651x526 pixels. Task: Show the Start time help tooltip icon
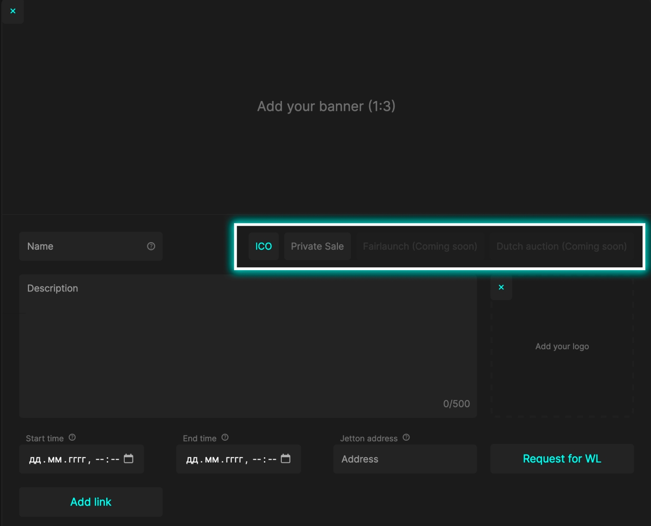[72, 437]
